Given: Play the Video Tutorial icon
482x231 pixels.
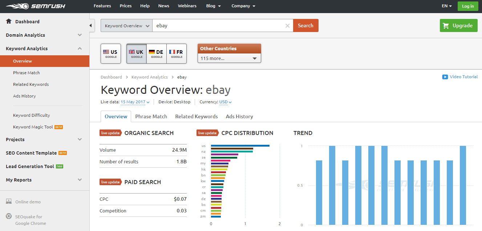Looking at the screenshot, I should click(x=445, y=77).
